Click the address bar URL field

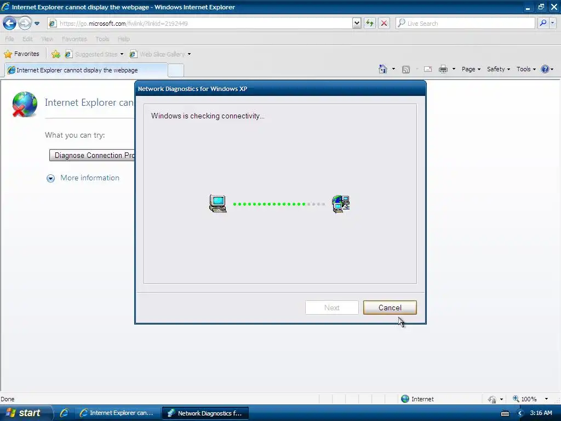[x=199, y=24]
